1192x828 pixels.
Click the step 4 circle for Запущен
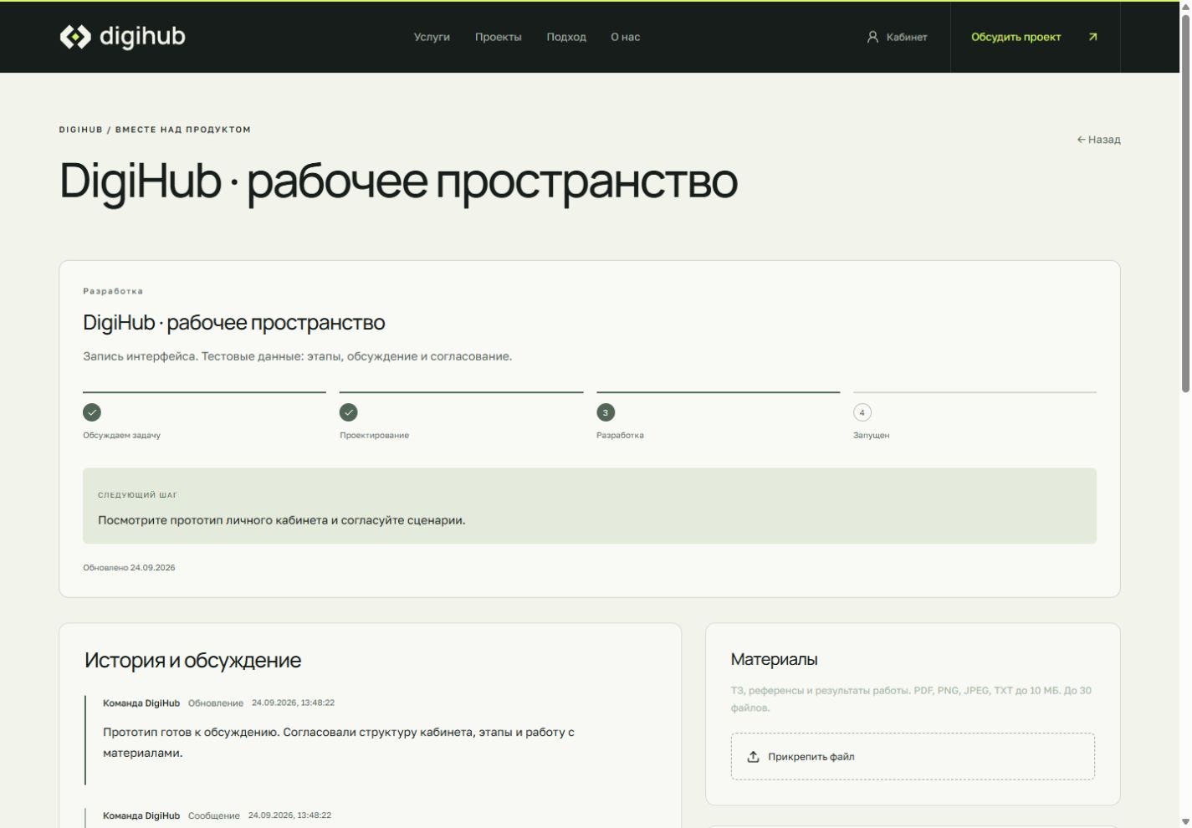pos(862,412)
